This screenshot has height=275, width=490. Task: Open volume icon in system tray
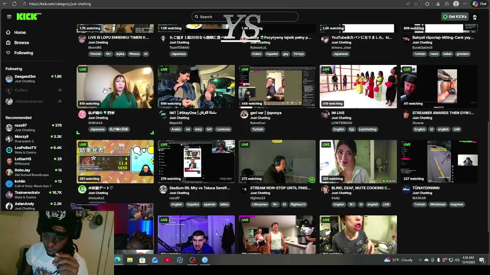pyautogui.click(x=457, y=260)
